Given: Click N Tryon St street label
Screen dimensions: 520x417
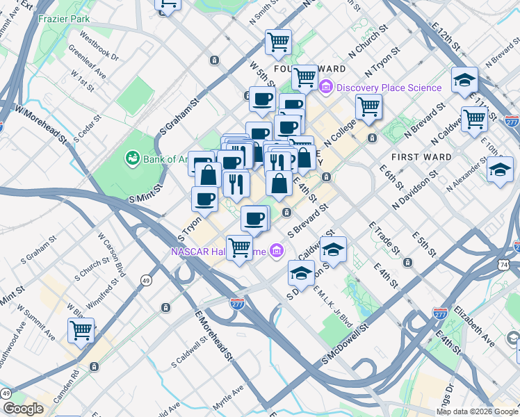Looking at the screenshot, I should (382, 63).
